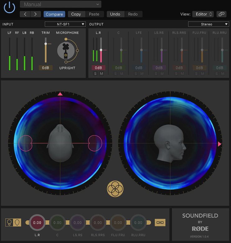Image resolution: width=231 pixels, height=243 pixels.
Task: Click the polar pattern link icon
Action: pyautogui.click(x=160, y=223)
